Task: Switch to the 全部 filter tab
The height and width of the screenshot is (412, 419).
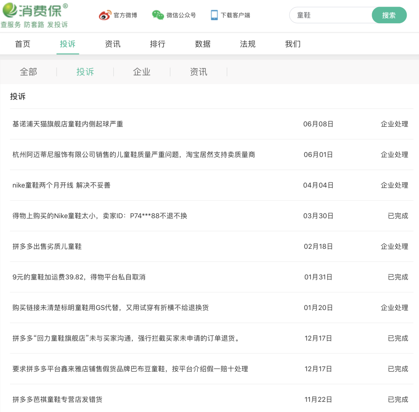Action: 28,72
